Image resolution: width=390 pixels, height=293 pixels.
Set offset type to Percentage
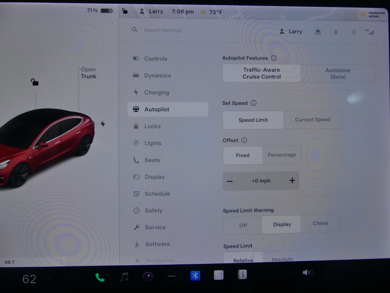coord(282,155)
